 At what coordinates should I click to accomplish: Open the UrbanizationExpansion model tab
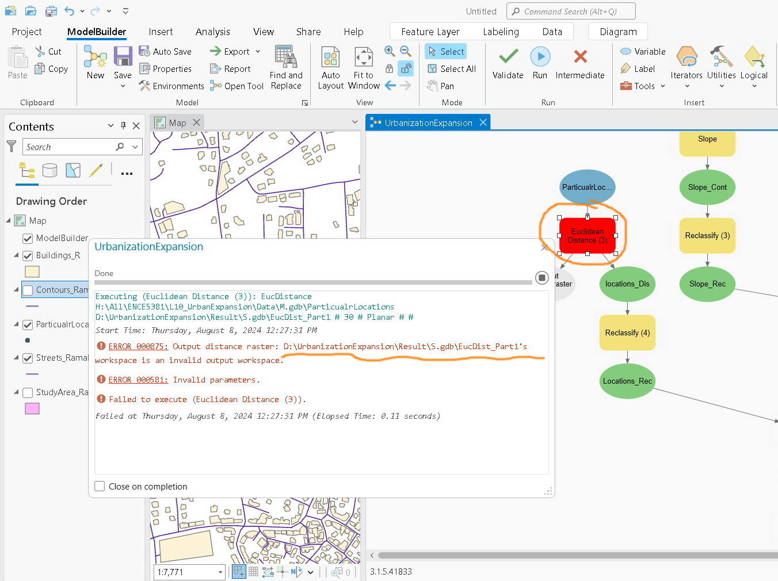[428, 122]
